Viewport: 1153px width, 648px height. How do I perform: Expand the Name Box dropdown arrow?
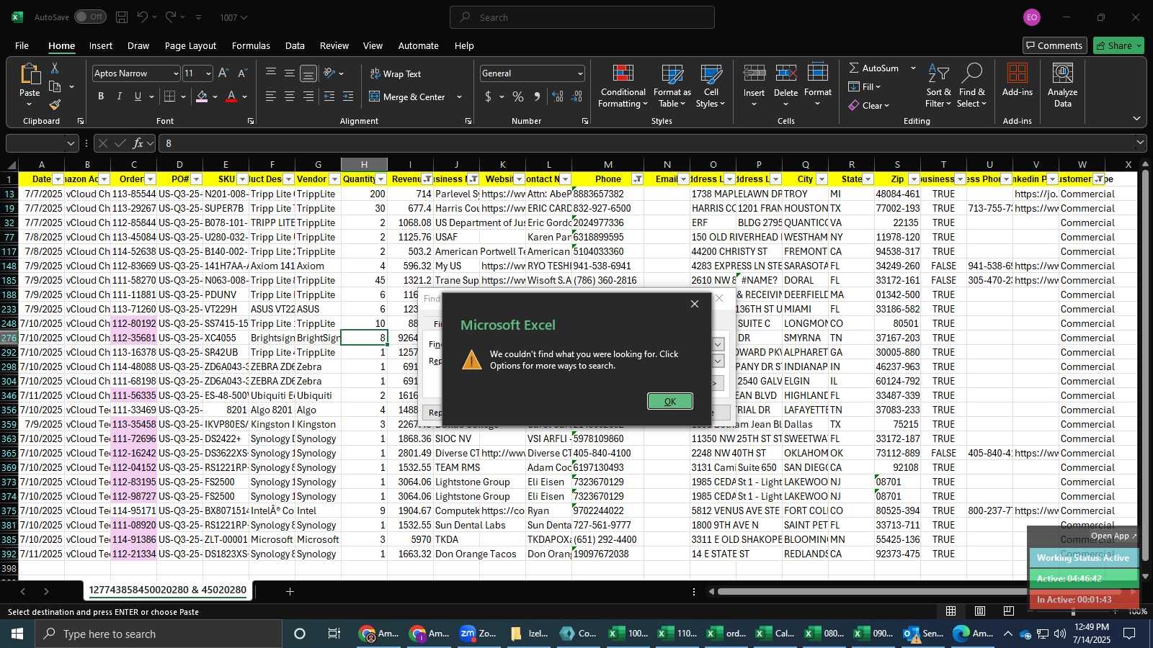tap(71, 143)
